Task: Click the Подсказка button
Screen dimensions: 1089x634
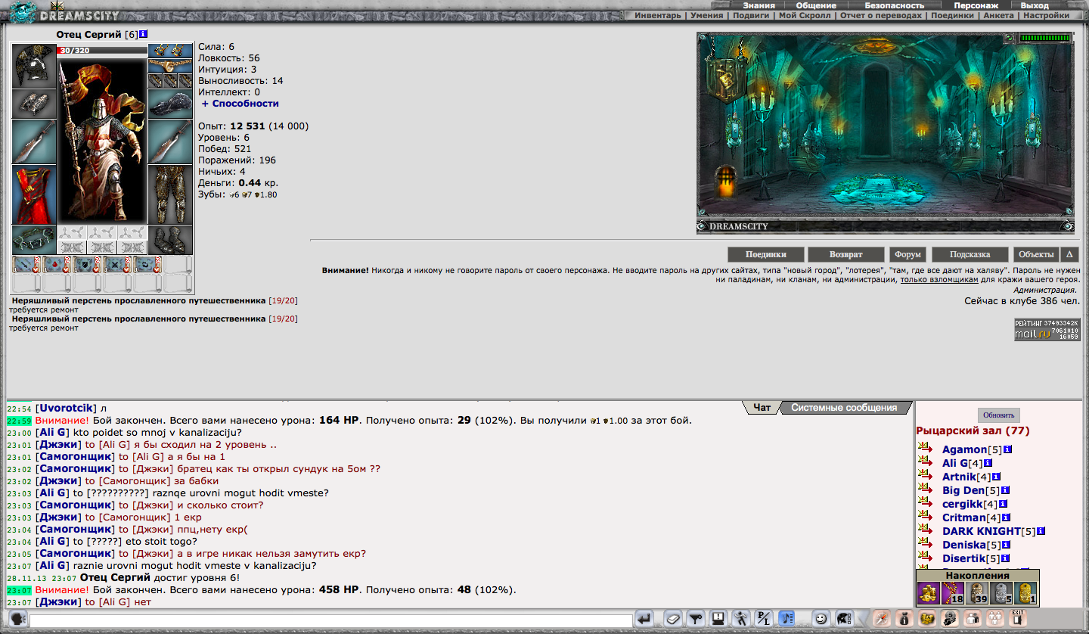Action: click(x=970, y=254)
